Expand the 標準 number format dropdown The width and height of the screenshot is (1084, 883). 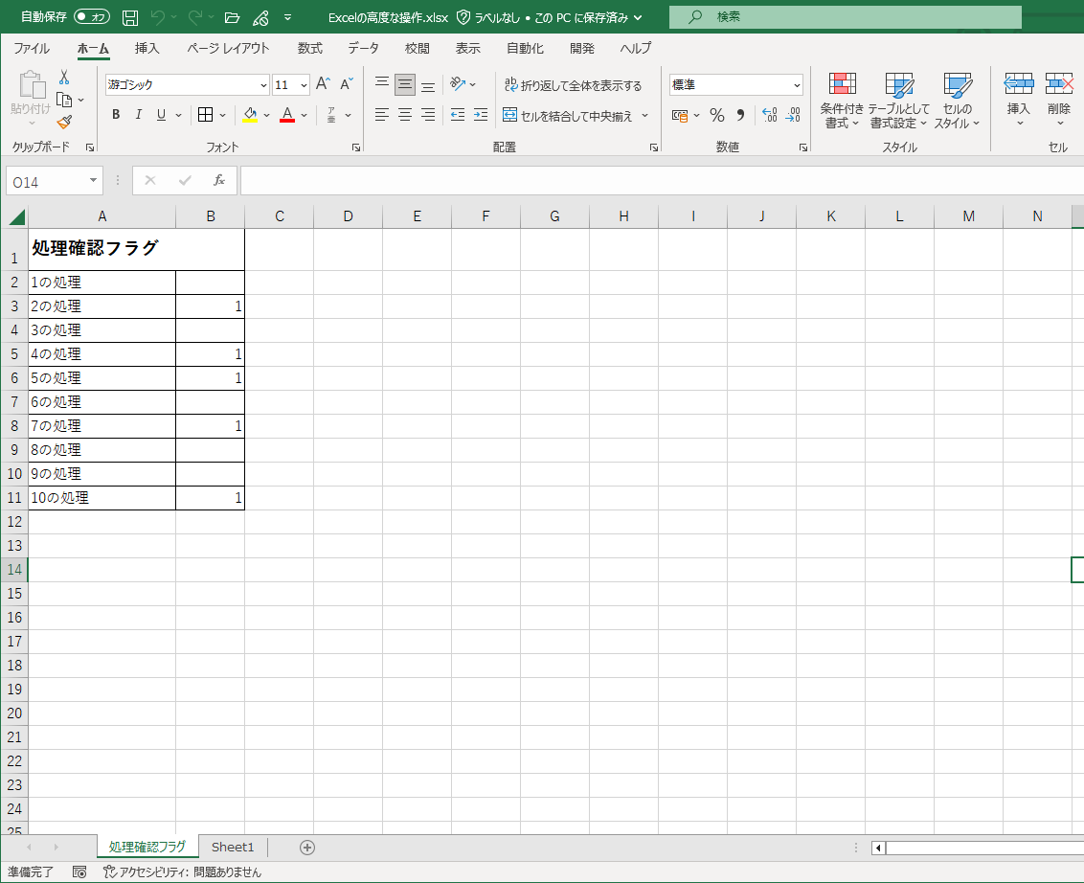[797, 85]
